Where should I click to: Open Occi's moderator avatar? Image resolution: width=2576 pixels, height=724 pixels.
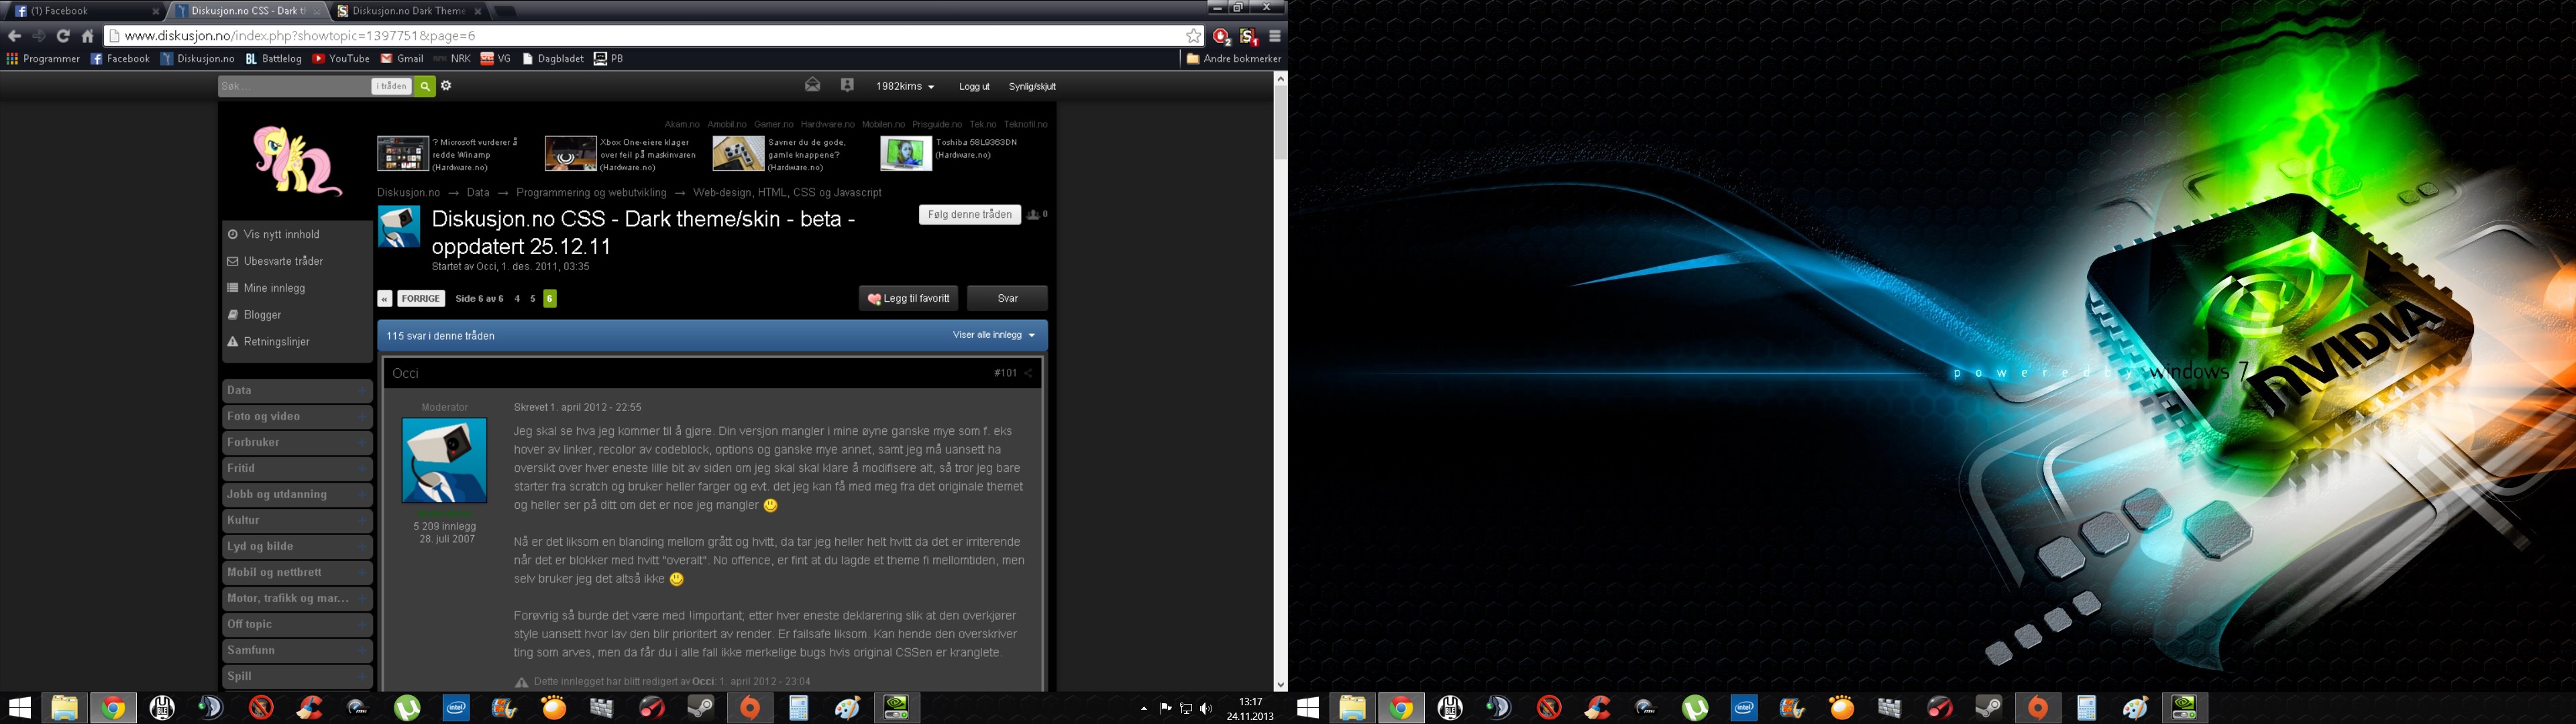pos(444,460)
